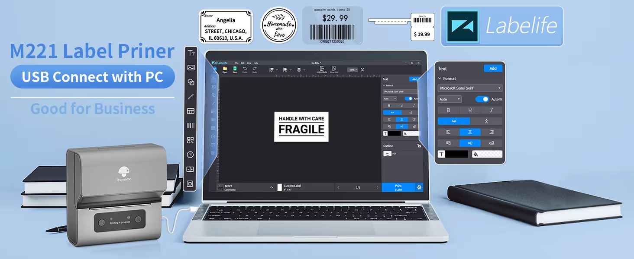Select the Image insert tool icon

(191, 68)
